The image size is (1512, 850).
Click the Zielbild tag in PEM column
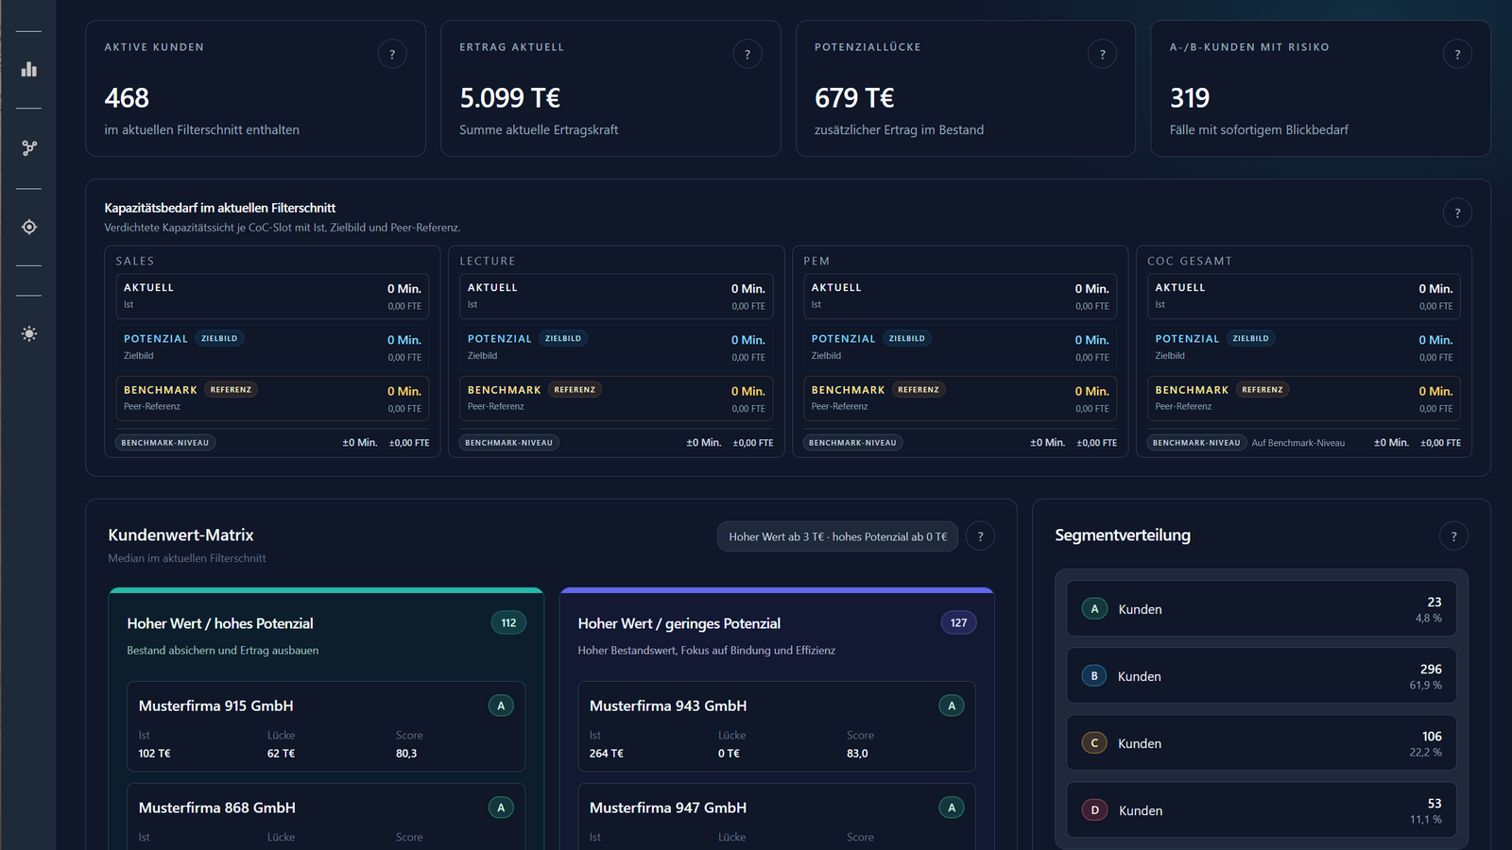click(x=907, y=338)
